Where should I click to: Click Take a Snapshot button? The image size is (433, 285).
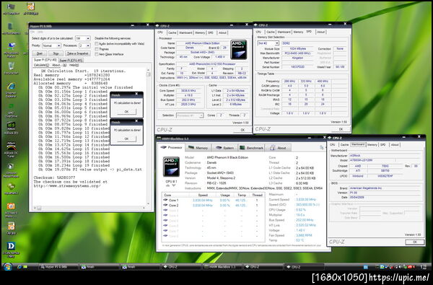(x=78, y=53)
